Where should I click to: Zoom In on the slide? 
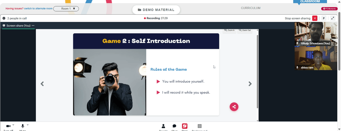[229, 30]
